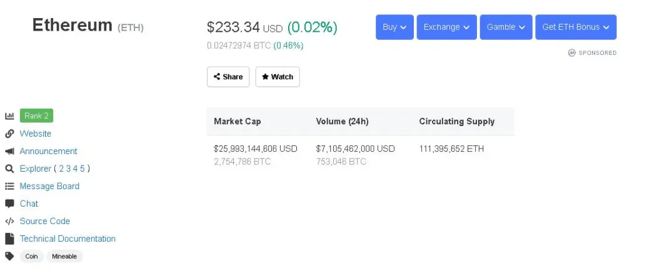Image resolution: width=657 pixels, height=279 pixels.
Task: Click the (ETH) ticker symbol
Action: pyautogui.click(x=131, y=27)
